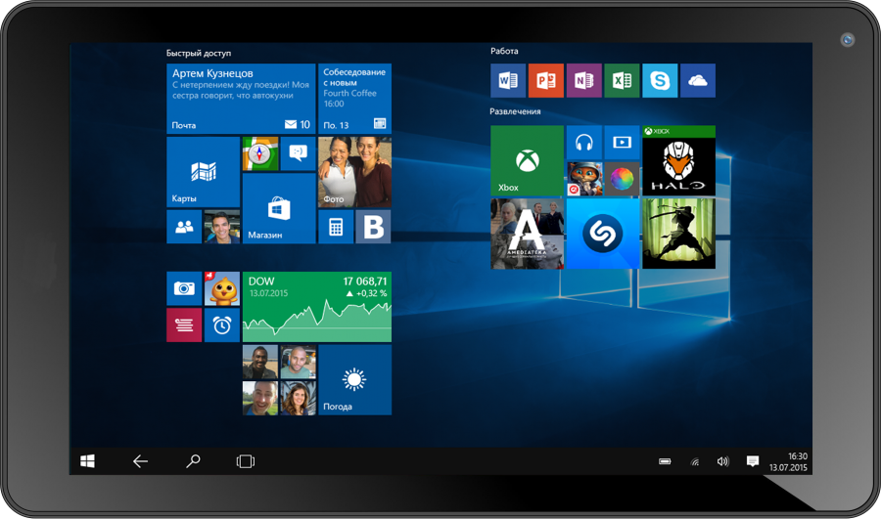Open the Skype tile
The width and height of the screenshot is (881, 519).
point(660,81)
